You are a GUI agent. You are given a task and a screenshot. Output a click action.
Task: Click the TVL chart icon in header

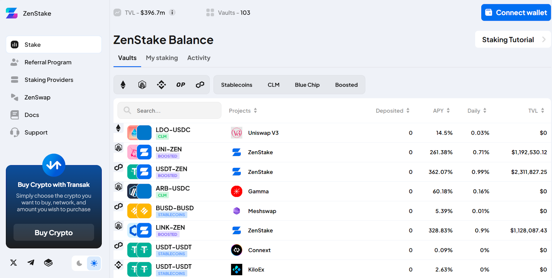[x=117, y=12]
